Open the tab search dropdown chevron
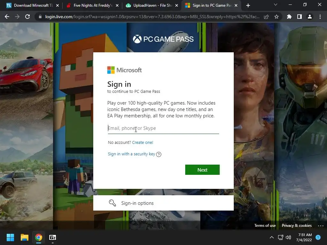Screen dimensions: 327x245 [x=276, y=4]
